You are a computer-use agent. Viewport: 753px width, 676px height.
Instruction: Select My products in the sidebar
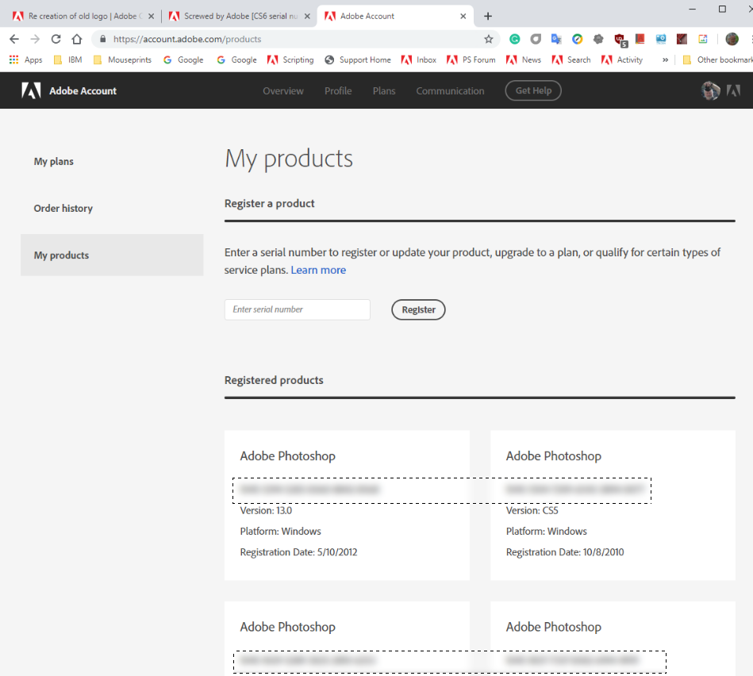tap(112, 255)
